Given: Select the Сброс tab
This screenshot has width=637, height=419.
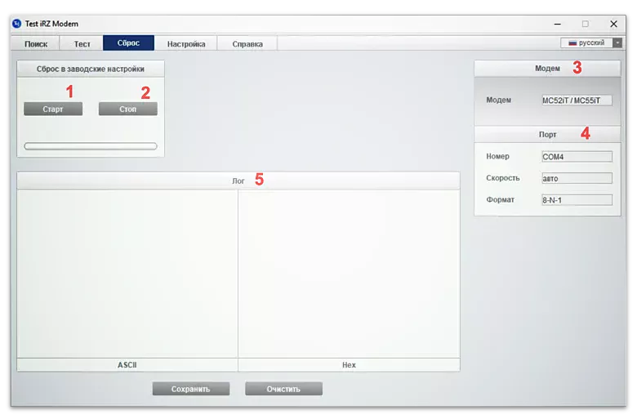Looking at the screenshot, I should (x=128, y=43).
